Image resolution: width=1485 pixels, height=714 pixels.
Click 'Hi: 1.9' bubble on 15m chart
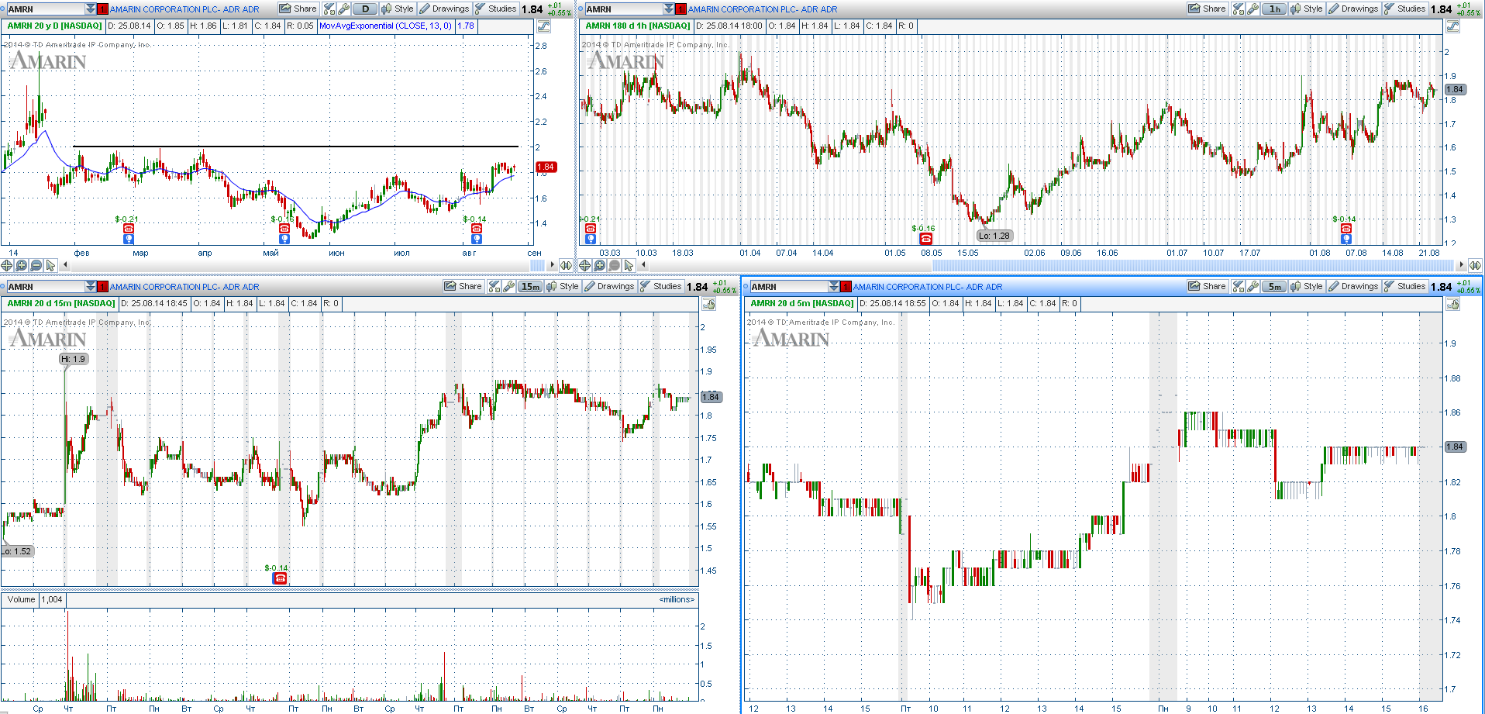tap(74, 359)
